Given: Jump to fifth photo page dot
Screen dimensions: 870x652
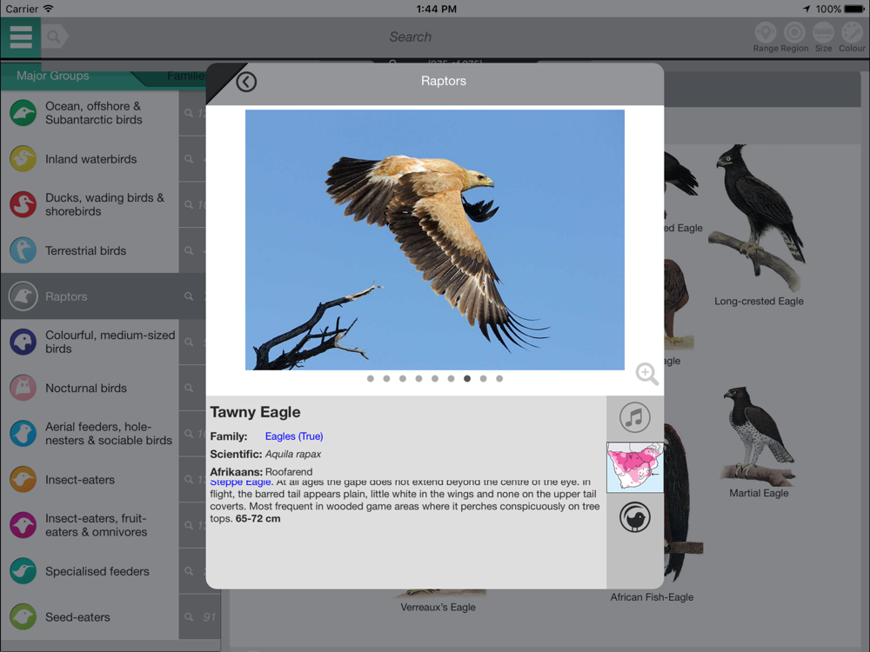Looking at the screenshot, I should click(435, 379).
